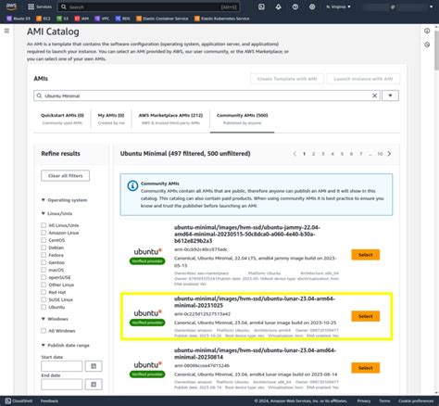Viewport: 439px width, 406px height.
Task: Open notifications bell in top bar
Action: pyautogui.click(x=279, y=6)
